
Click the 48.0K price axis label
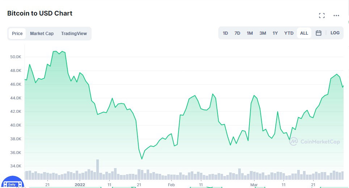[16, 70]
